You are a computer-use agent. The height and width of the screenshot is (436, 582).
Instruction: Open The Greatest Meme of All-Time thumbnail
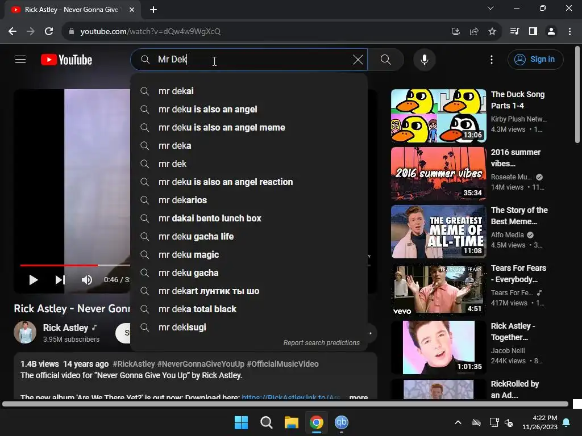click(438, 232)
